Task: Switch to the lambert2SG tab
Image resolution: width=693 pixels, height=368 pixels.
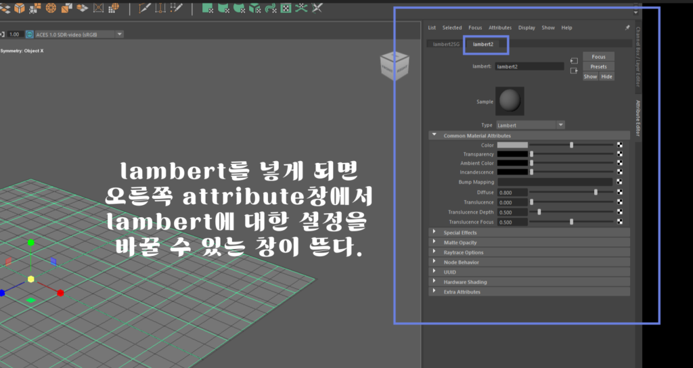Action: (446, 44)
